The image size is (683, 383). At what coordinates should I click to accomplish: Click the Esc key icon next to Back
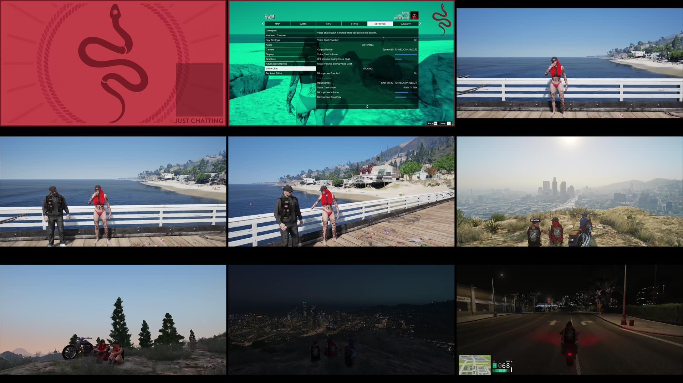click(x=435, y=124)
